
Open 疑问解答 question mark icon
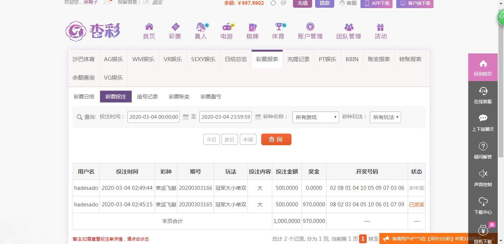tap(483, 146)
